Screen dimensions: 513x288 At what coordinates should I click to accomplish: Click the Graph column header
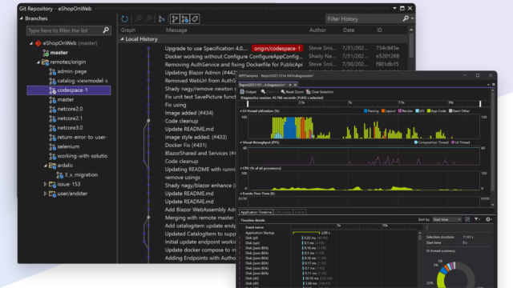tap(128, 30)
